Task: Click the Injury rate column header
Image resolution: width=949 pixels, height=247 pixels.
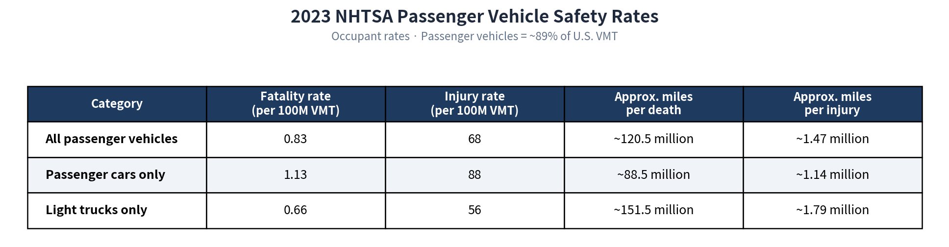Action: click(x=474, y=104)
